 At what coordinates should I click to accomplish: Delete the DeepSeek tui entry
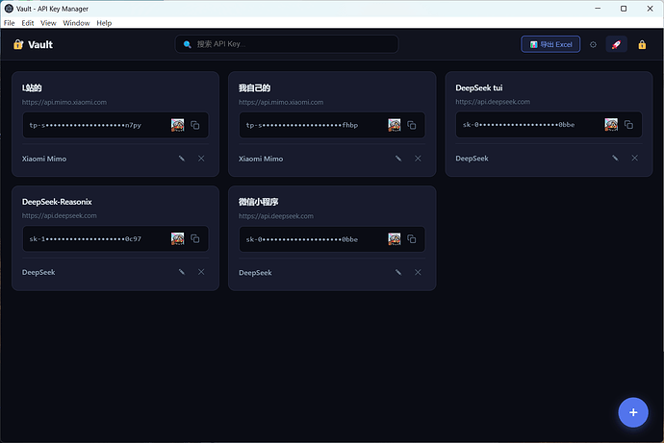(x=635, y=159)
